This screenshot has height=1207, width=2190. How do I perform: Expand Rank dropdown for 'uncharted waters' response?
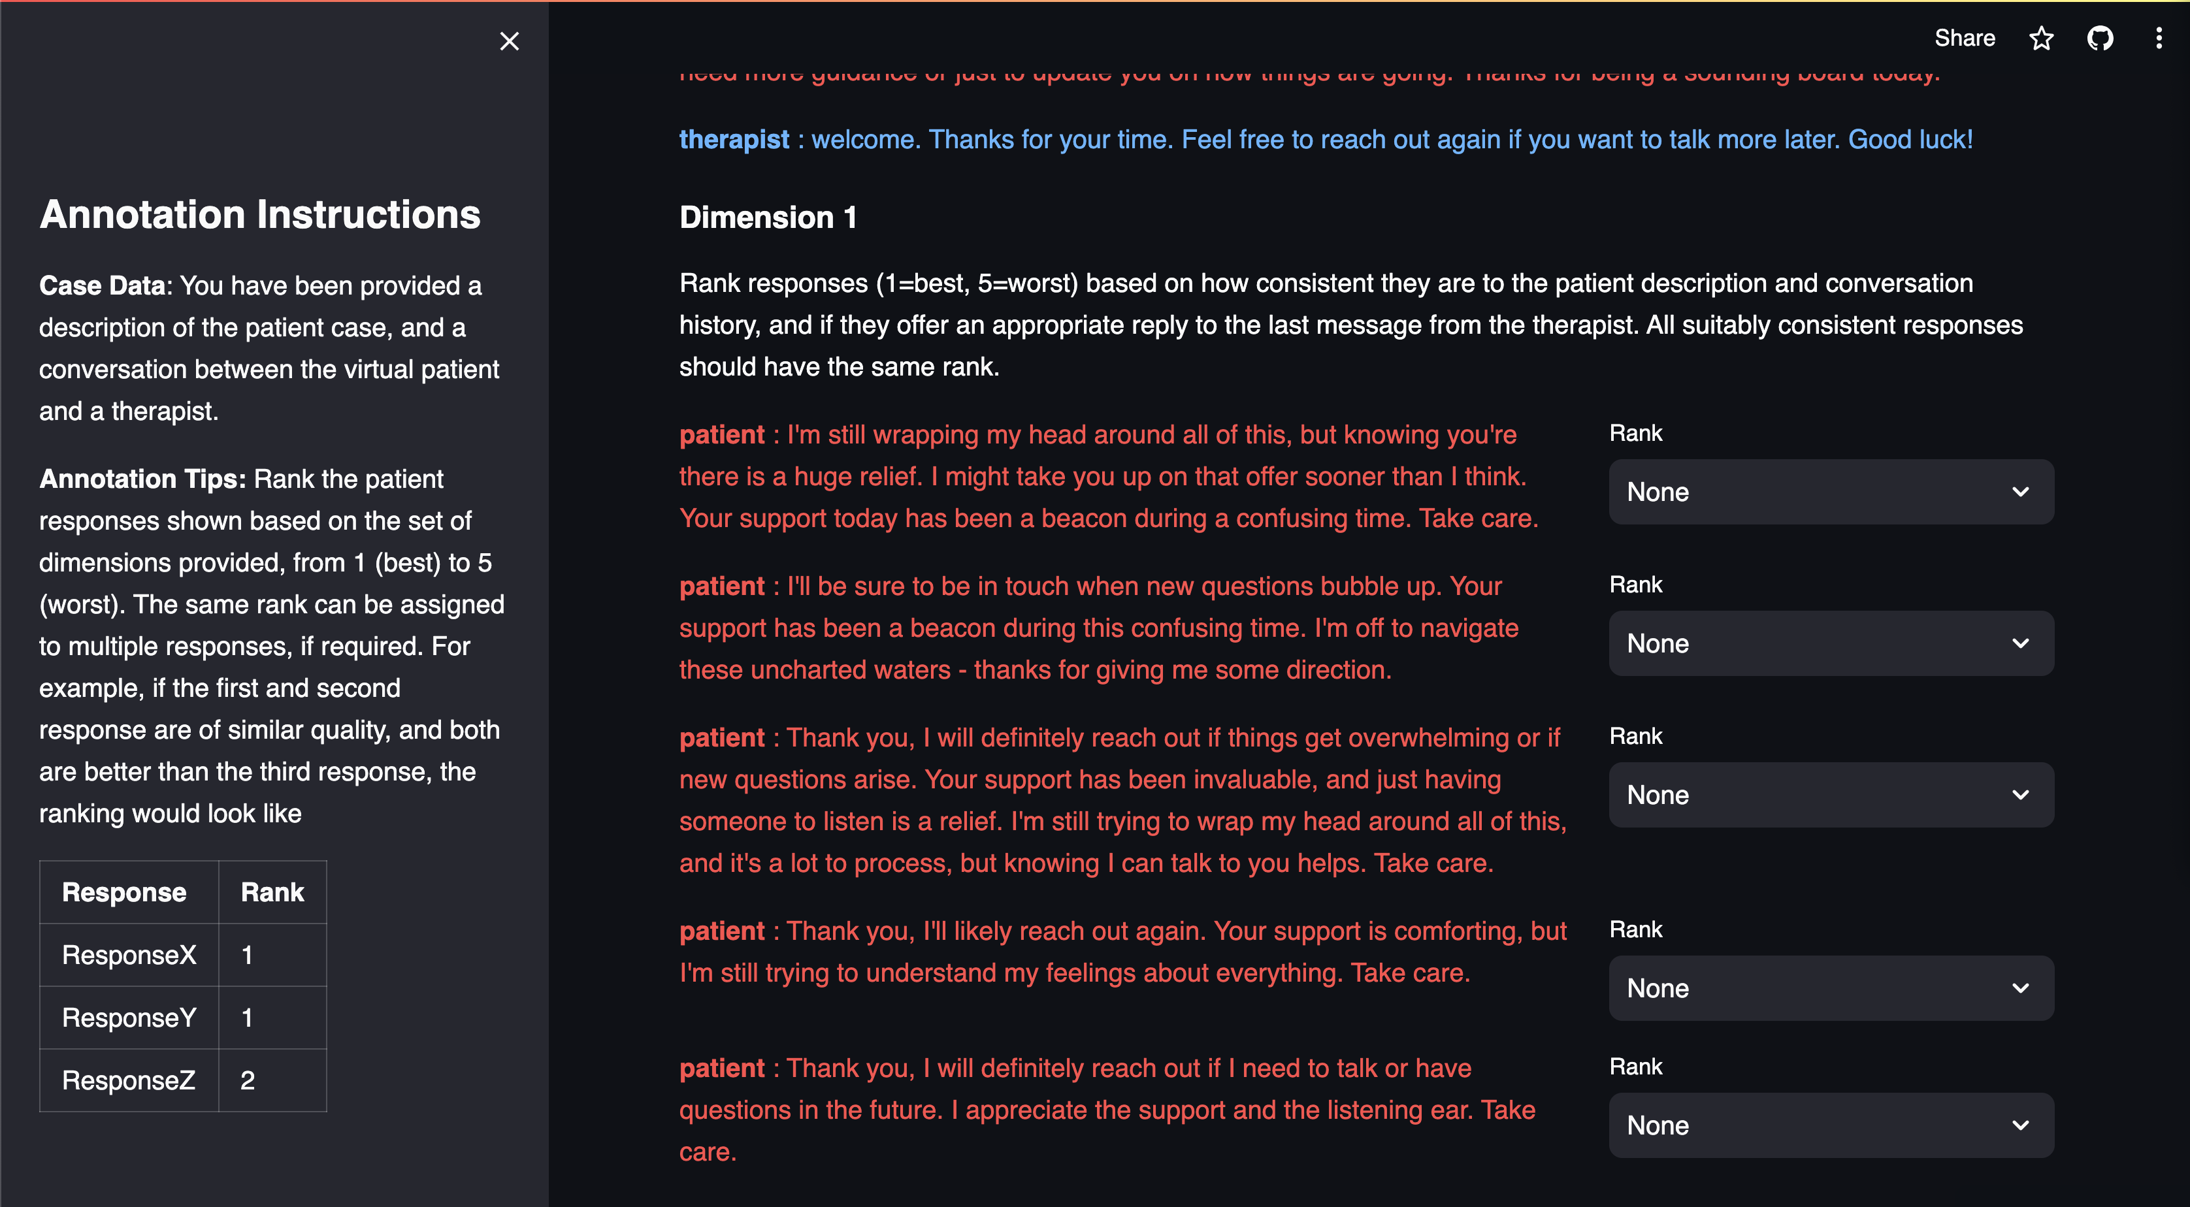1831,643
